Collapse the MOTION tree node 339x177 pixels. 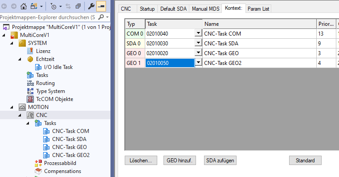click(12, 107)
